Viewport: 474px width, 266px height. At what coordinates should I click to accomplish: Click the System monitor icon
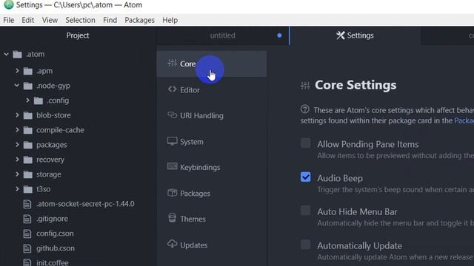(x=173, y=141)
